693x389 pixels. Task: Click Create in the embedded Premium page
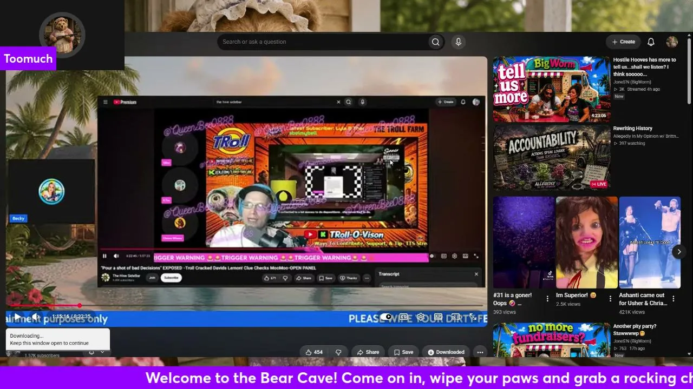coord(446,102)
